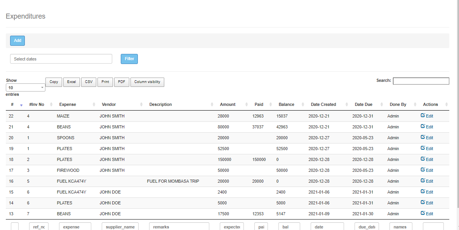
Task: Click Edit icon for SPOONS expense row
Action: coord(426,138)
